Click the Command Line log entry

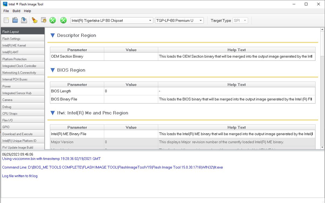(113, 167)
